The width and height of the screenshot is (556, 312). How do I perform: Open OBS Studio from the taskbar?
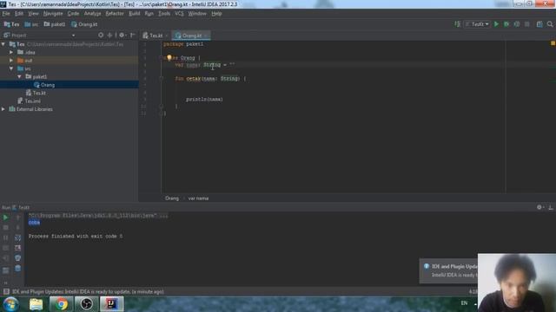pos(86,304)
